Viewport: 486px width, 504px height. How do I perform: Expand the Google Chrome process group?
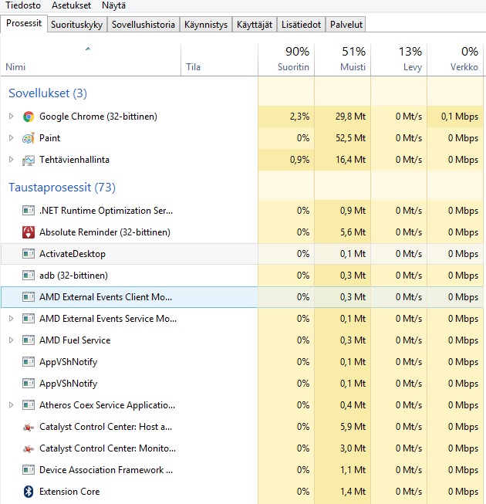tap(11, 117)
